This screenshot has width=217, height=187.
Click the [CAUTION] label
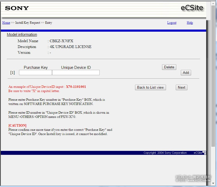coord(17,125)
